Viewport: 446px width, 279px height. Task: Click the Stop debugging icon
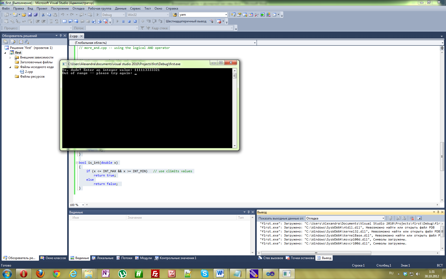129,21
